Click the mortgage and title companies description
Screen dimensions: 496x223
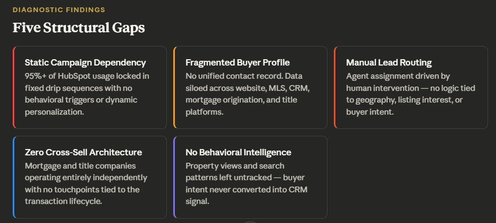(86, 183)
